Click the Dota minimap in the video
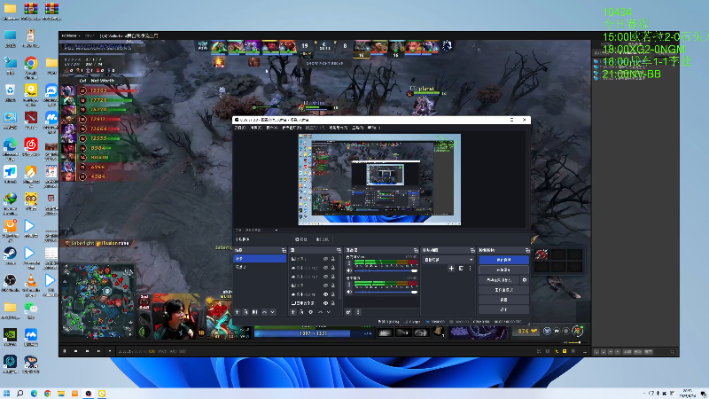This screenshot has height=399, width=709. tap(98, 301)
